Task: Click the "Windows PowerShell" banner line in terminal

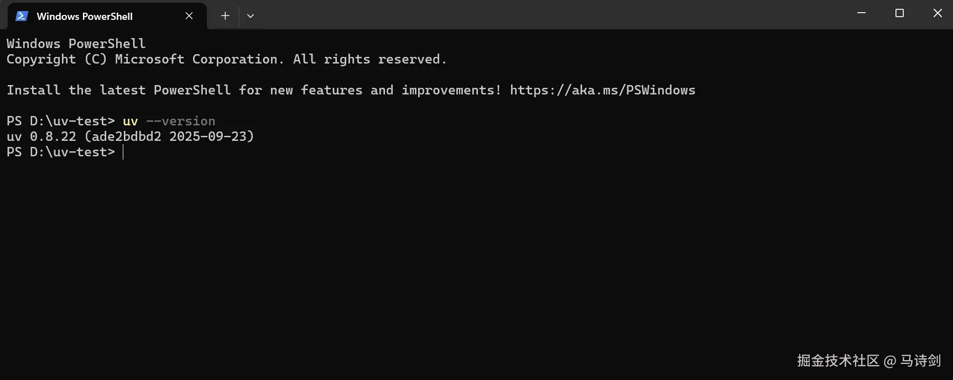Action: pos(76,44)
